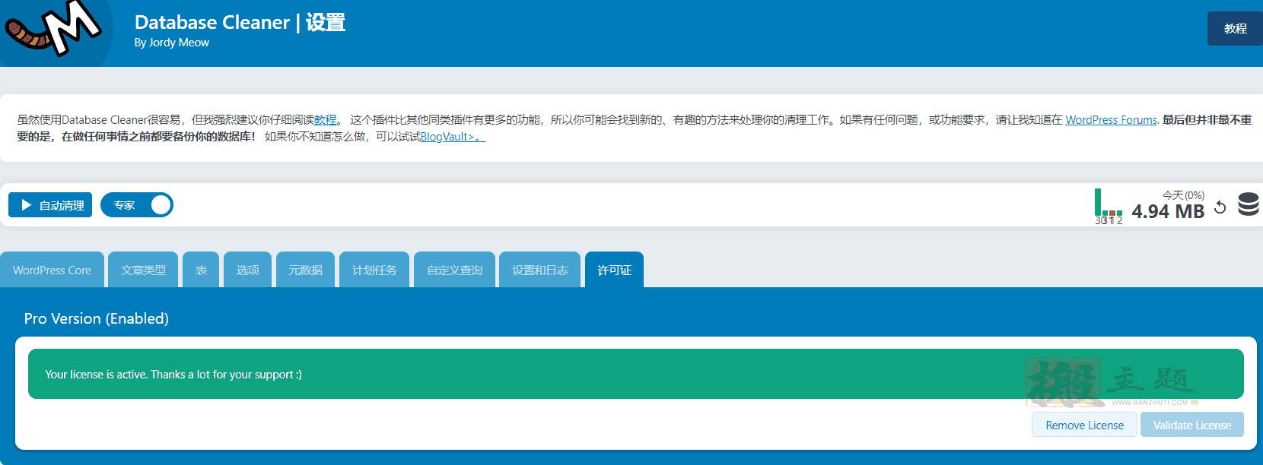
Task: Switch to WordPress Core tab
Action: click(x=52, y=270)
